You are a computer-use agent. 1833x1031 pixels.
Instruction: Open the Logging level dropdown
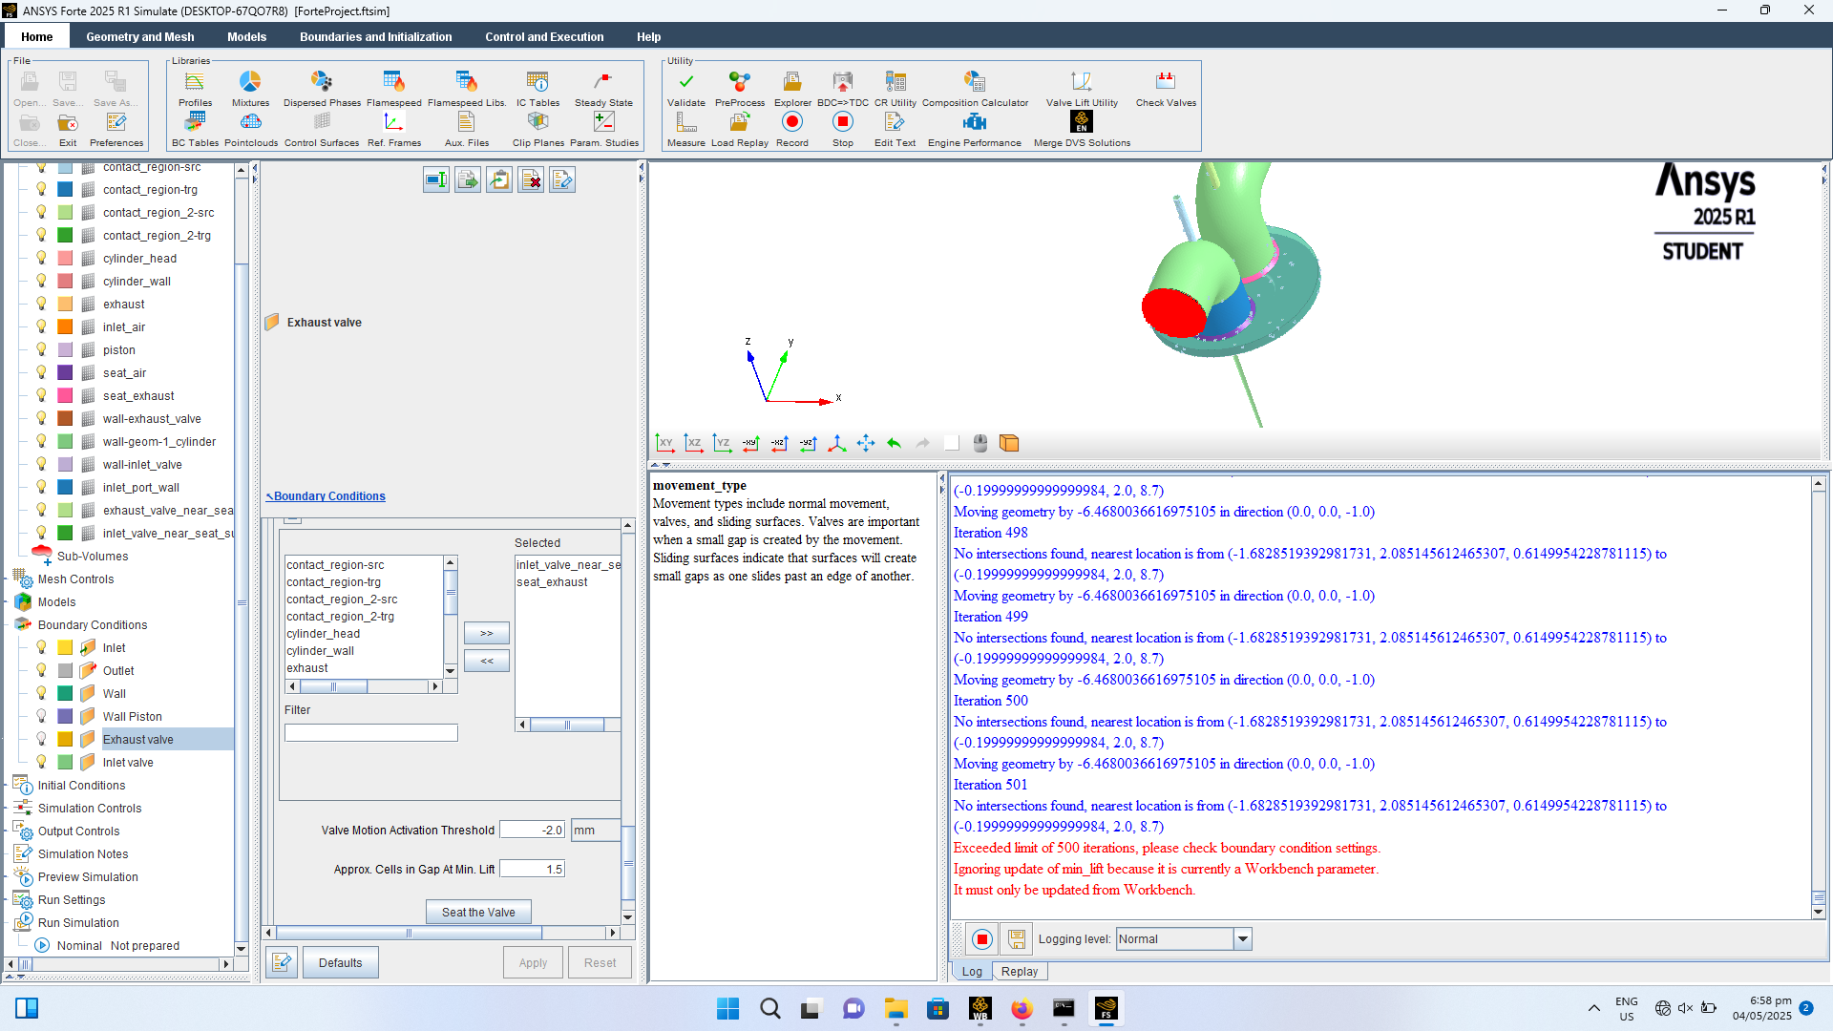1242,939
